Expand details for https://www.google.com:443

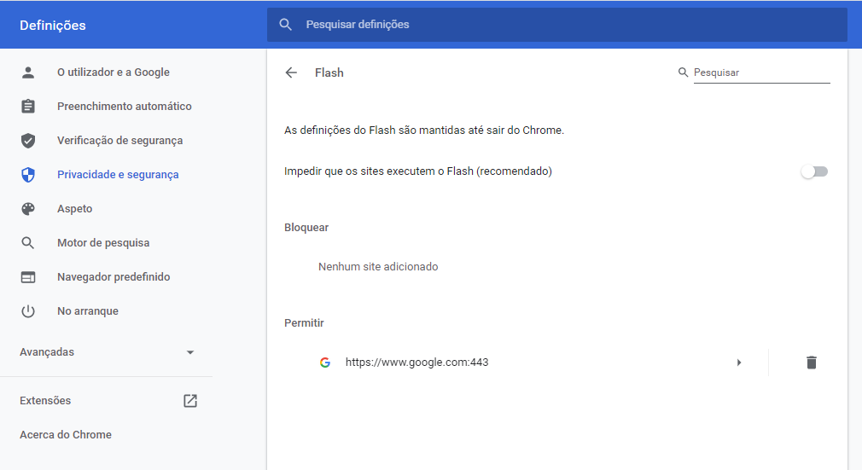[739, 363]
